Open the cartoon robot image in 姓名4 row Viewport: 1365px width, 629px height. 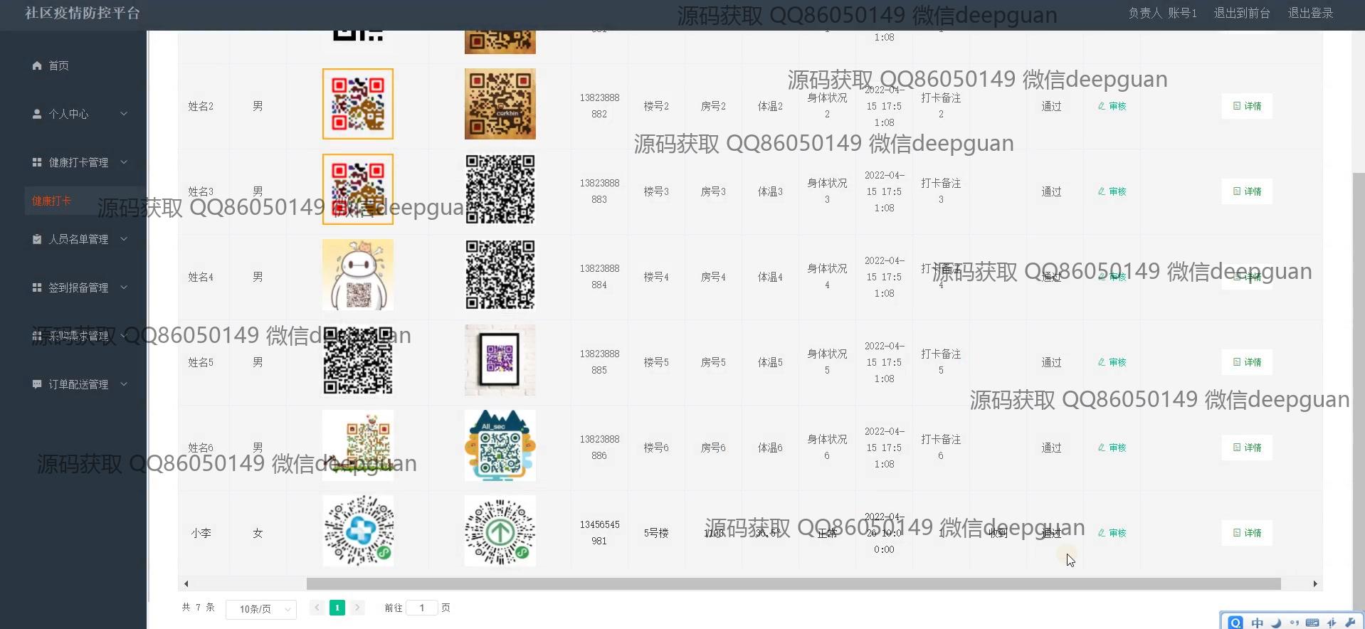pos(358,275)
